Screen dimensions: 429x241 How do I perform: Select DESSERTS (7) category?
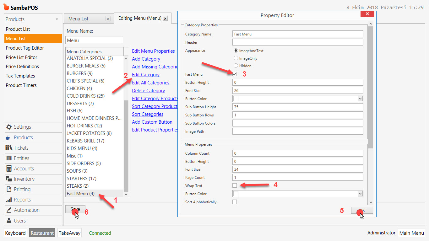click(95, 104)
